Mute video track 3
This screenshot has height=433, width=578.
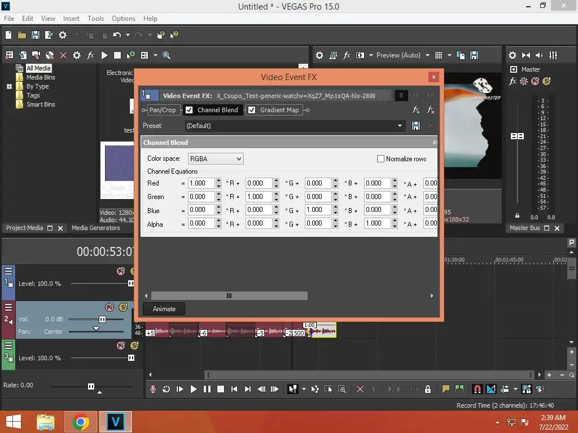121,346
